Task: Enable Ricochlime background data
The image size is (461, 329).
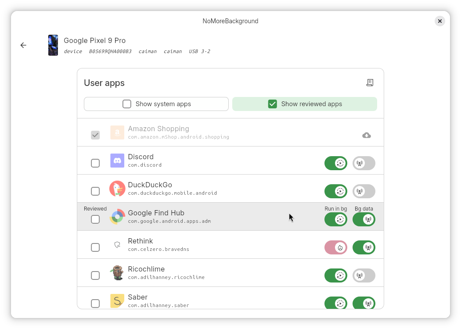Action: click(364, 275)
